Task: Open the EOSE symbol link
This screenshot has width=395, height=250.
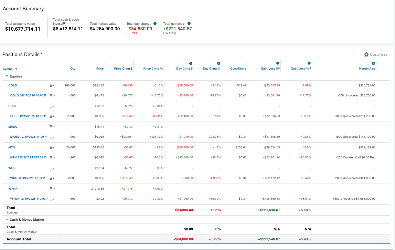Action: (13, 106)
